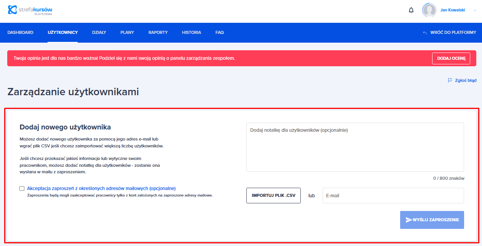The width and height of the screenshot is (482, 246).
Task: Open the Raporty section
Action: [x=158, y=32]
